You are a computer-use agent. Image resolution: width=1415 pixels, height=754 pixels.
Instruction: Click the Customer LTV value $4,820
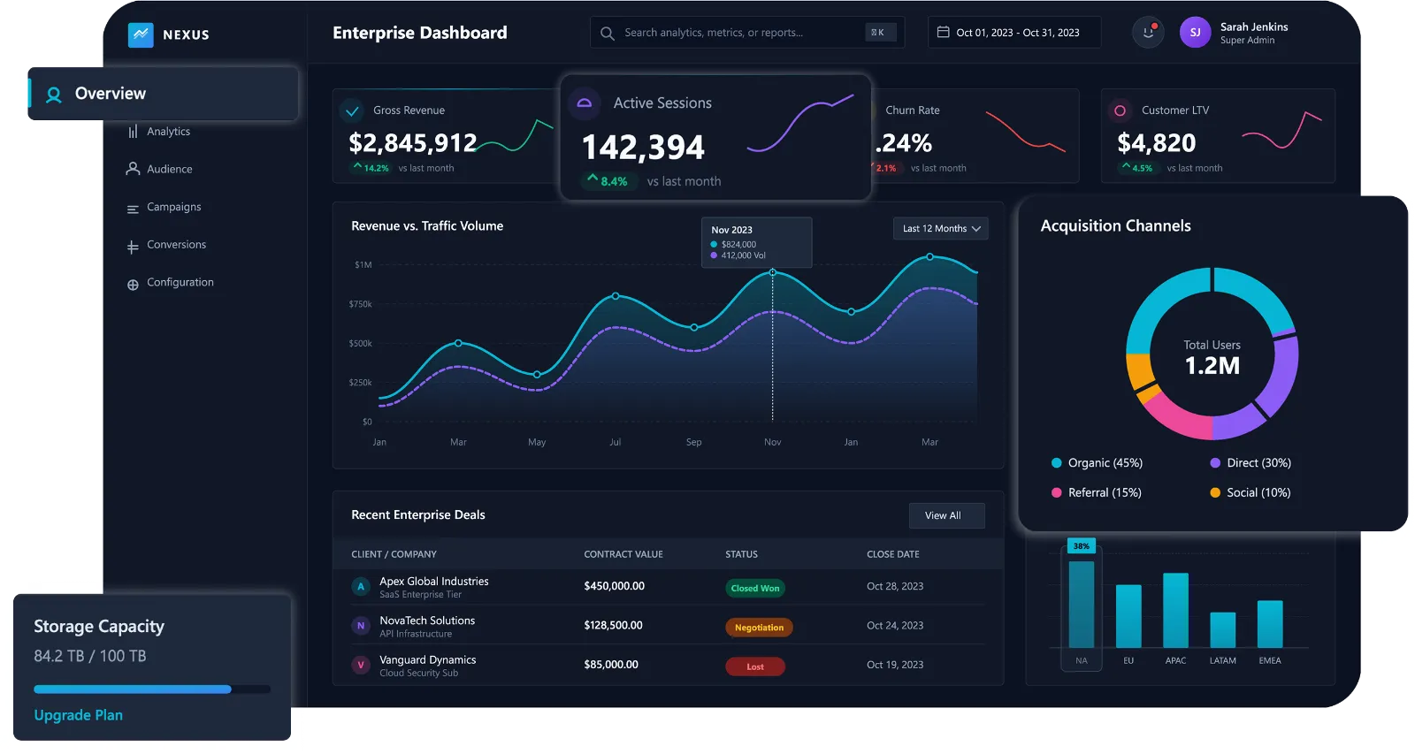coord(1156,142)
